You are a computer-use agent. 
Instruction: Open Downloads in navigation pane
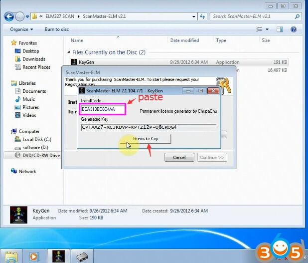pos(34,59)
